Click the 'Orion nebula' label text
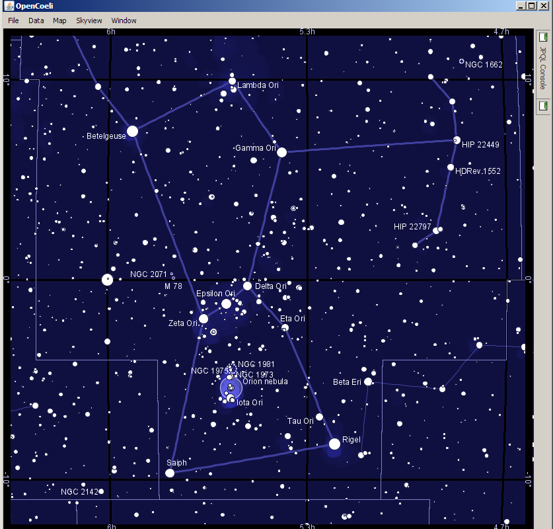The image size is (553, 529). pos(265,382)
